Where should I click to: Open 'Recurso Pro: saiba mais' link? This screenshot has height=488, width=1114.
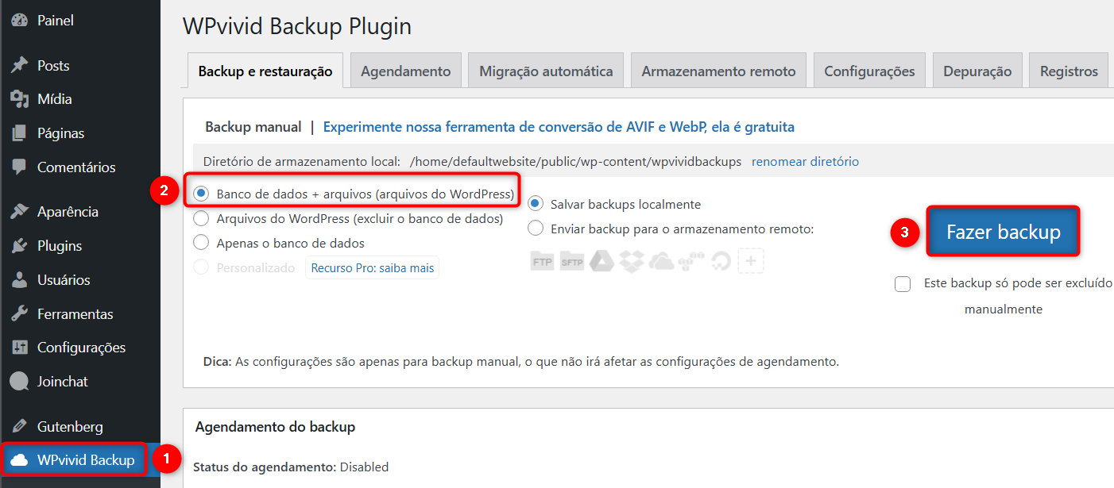372,268
